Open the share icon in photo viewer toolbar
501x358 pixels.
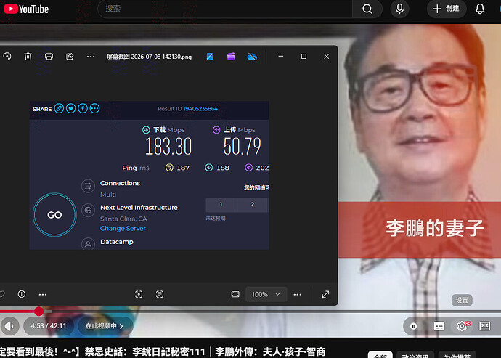(70, 57)
